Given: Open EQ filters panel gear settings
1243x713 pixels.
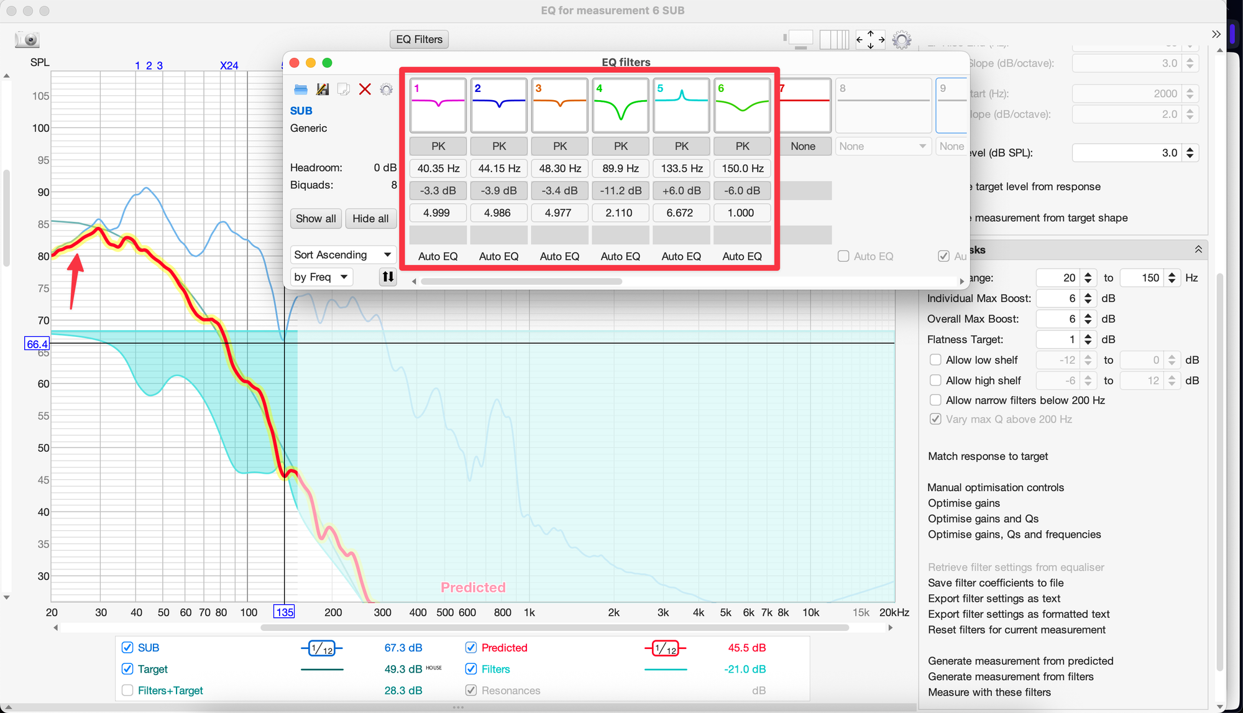Looking at the screenshot, I should (387, 90).
